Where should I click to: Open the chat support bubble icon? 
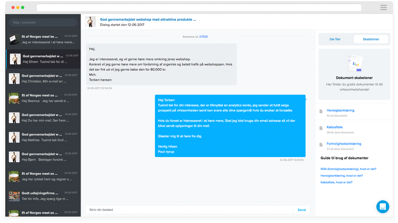[383, 207]
